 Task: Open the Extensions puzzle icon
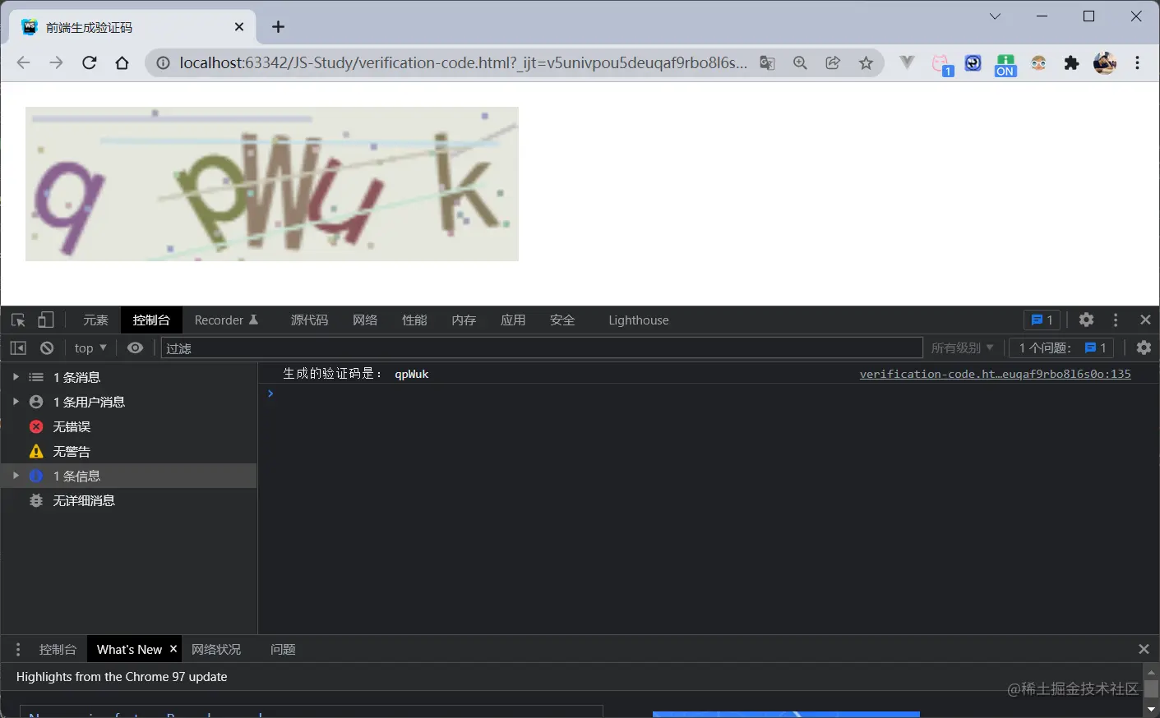[1071, 63]
